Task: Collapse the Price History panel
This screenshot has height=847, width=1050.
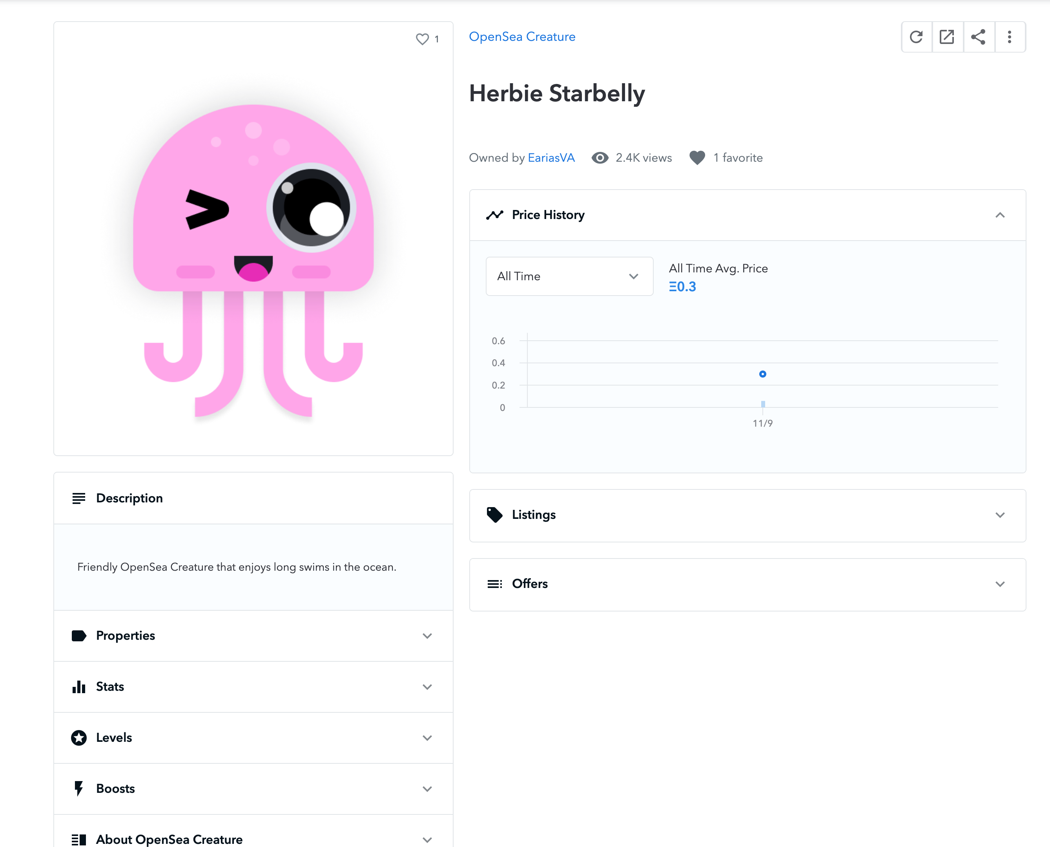Action: click(x=1000, y=215)
